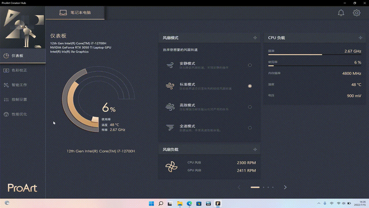
Task: Switch to the 笔记本电脑 laptop tab
Action: tap(75, 13)
